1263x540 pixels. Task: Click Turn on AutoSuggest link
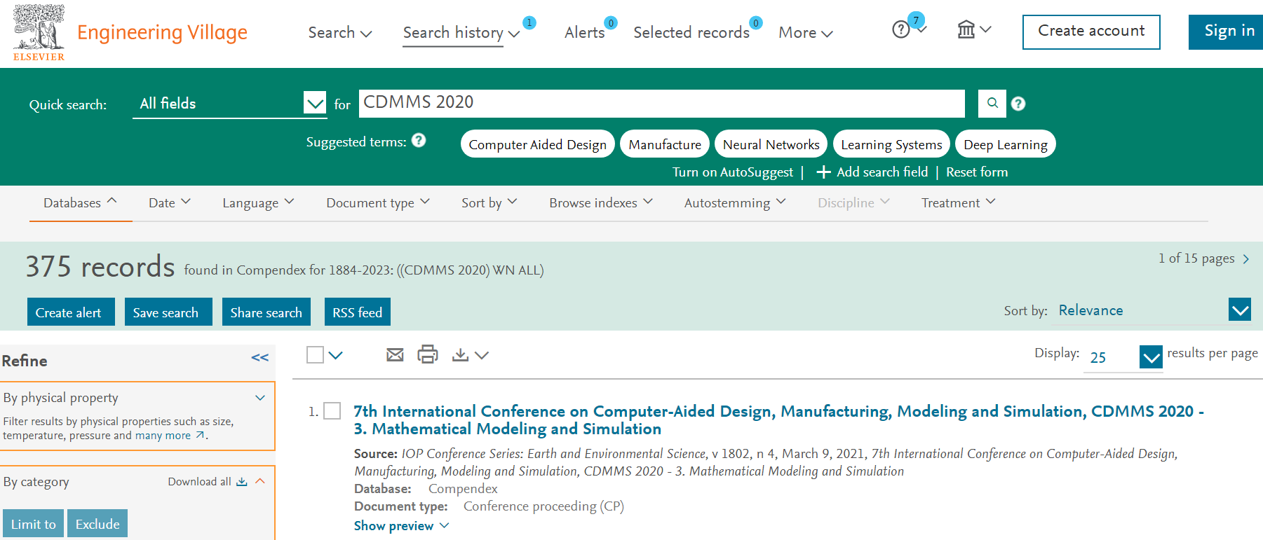point(733,172)
